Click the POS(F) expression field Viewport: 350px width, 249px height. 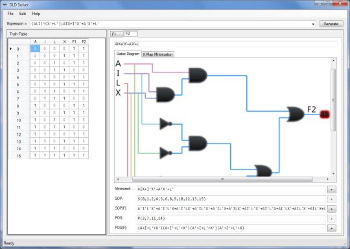coord(231,228)
